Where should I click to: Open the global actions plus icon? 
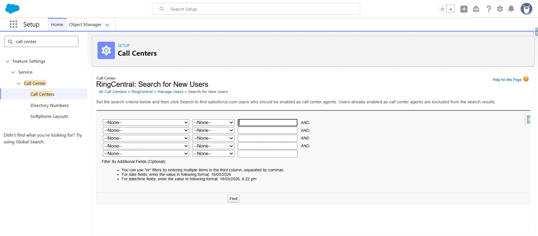click(x=464, y=9)
